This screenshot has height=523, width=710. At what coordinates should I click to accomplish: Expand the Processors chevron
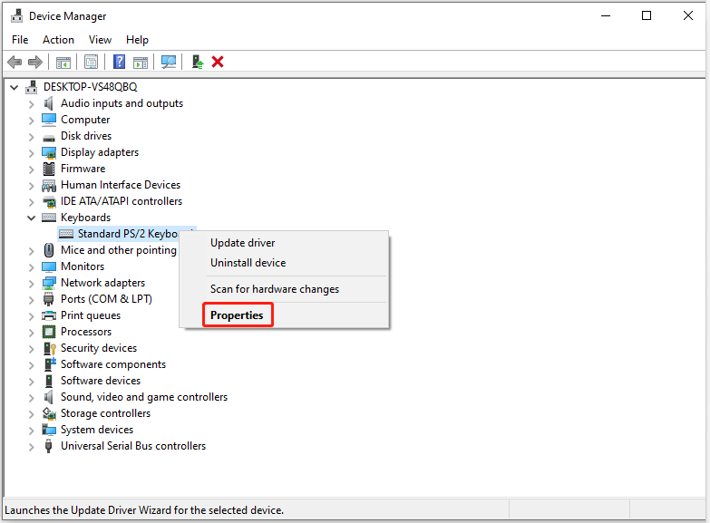point(31,333)
